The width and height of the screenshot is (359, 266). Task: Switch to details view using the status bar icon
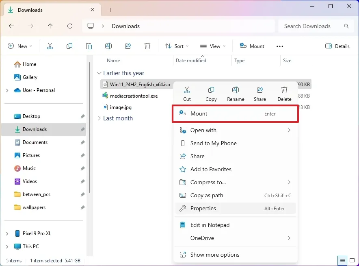click(342, 260)
